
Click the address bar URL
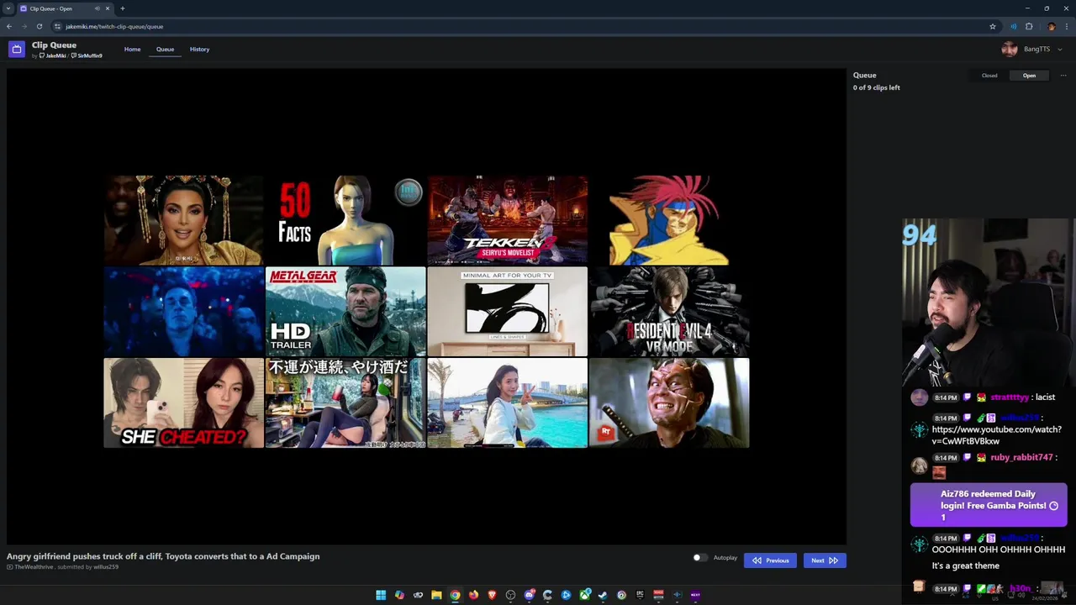[114, 26]
